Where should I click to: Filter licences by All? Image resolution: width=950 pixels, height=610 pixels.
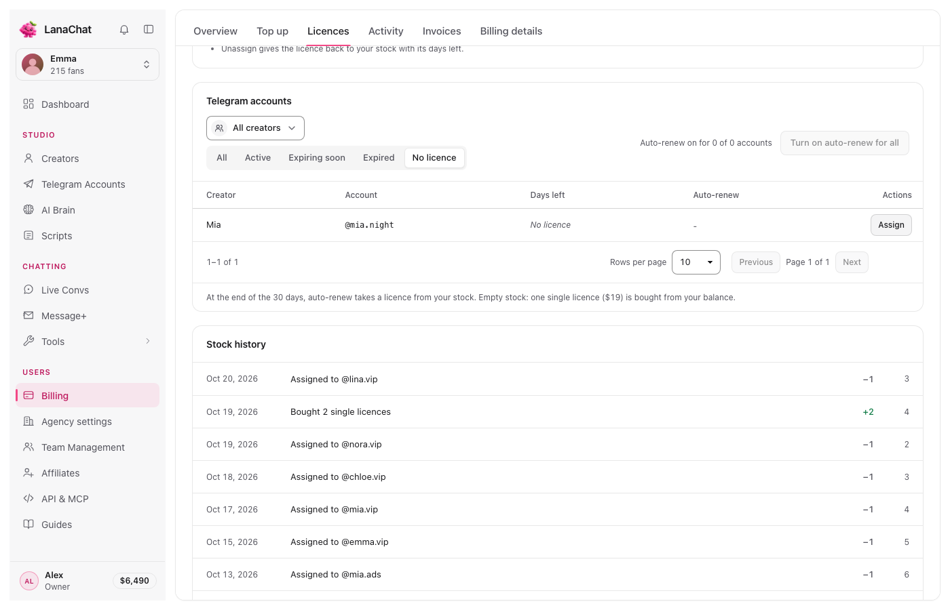point(222,158)
